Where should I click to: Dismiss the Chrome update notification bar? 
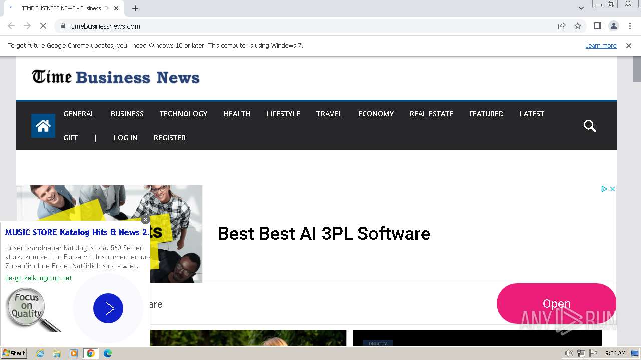click(629, 45)
